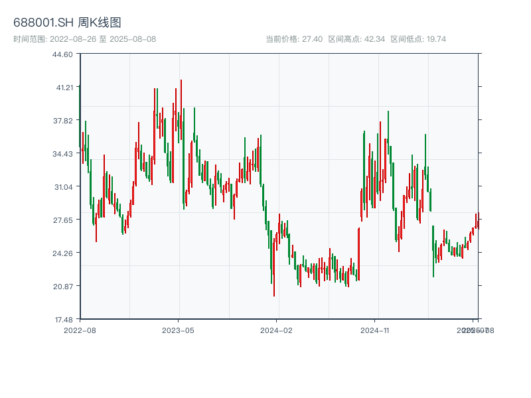Click the 2022-08 x-axis date label

click(x=80, y=330)
